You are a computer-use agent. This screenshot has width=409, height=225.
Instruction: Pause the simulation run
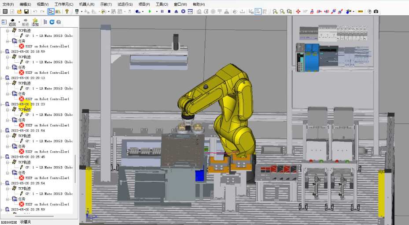pyautogui.click(x=162, y=11)
